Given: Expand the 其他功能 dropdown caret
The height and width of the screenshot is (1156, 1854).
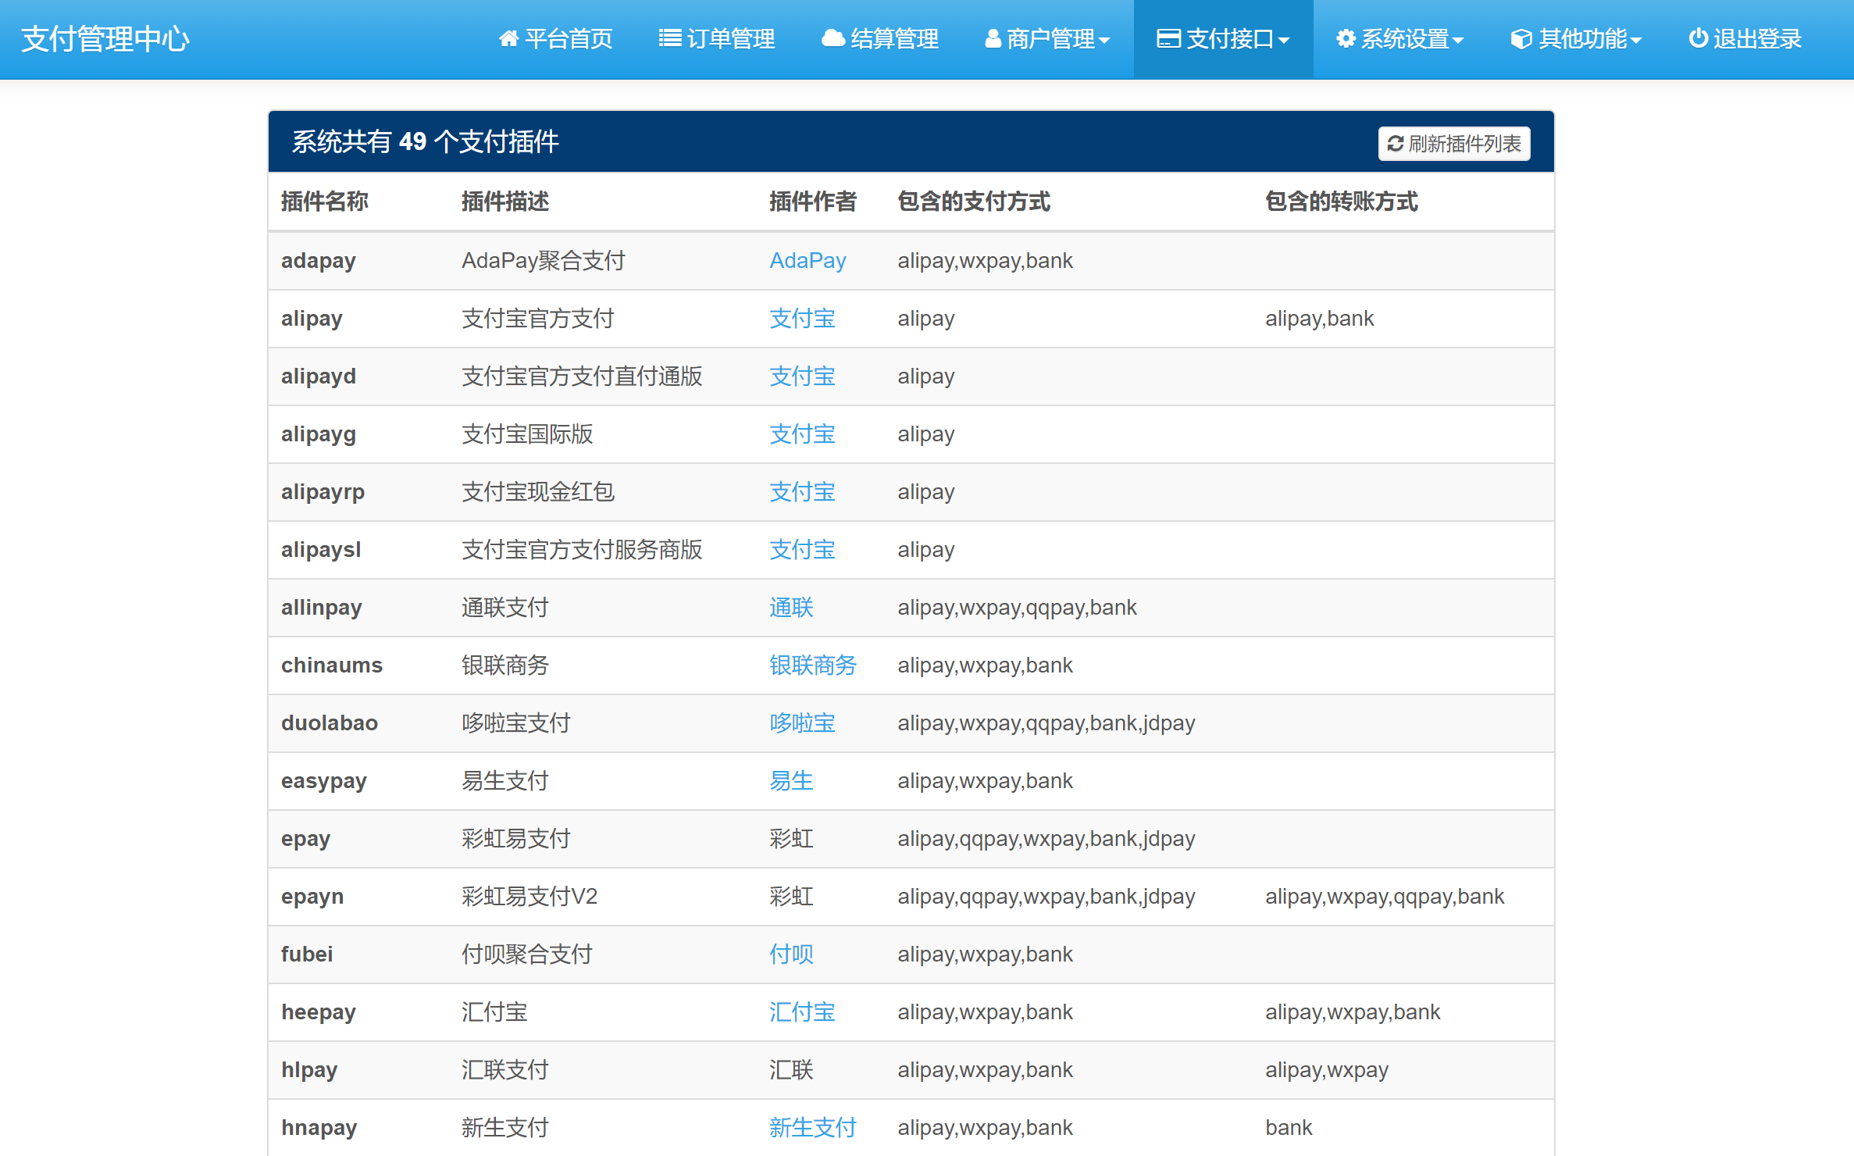Looking at the screenshot, I should pyautogui.click(x=1635, y=40).
